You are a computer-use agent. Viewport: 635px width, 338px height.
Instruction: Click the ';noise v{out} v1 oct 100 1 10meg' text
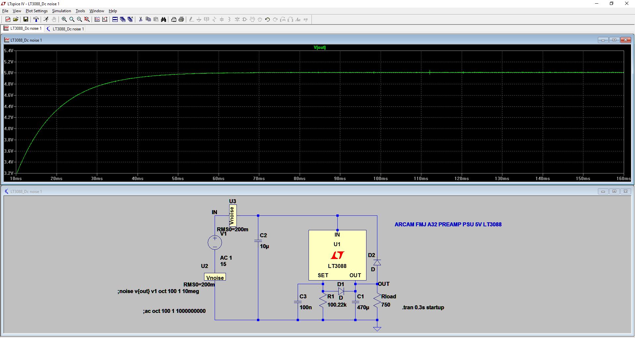(158, 291)
